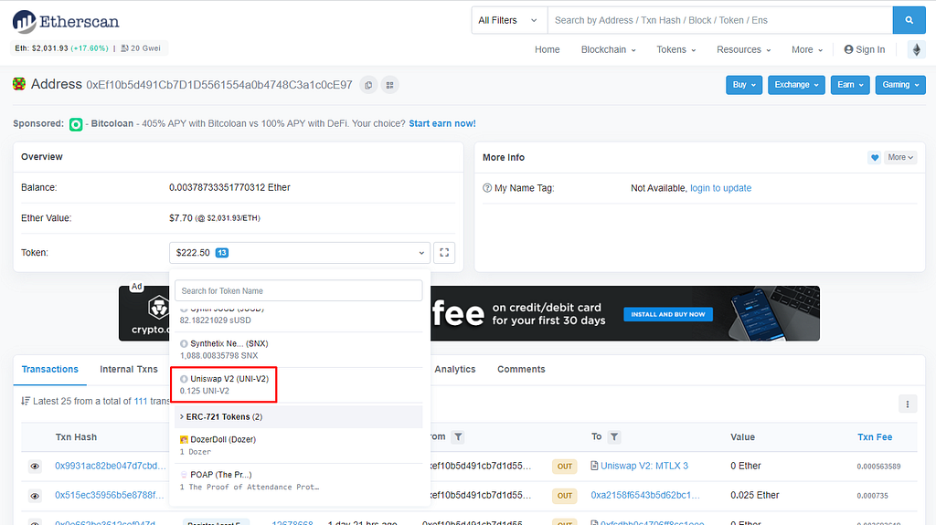Collapse the $222.50 token holdings dropdown
The image size is (936, 525).
299,252
